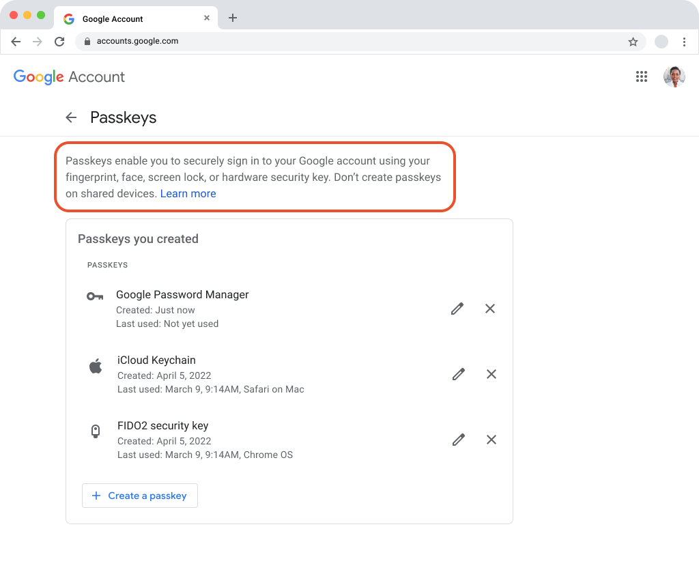Edit the FIDO2 security key passkey
Image resolution: width=699 pixels, height=572 pixels.
click(x=458, y=440)
